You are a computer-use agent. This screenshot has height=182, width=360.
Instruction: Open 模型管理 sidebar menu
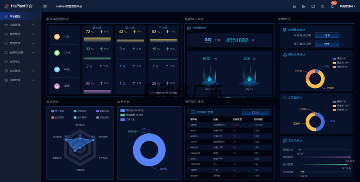pos(20,34)
